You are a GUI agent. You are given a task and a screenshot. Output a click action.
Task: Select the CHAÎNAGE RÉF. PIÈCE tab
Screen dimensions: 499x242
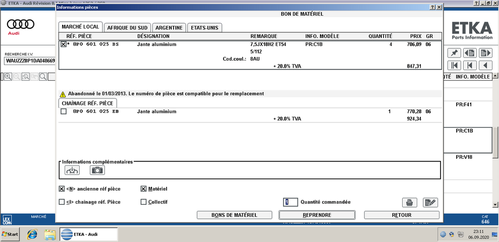tap(88, 103)
